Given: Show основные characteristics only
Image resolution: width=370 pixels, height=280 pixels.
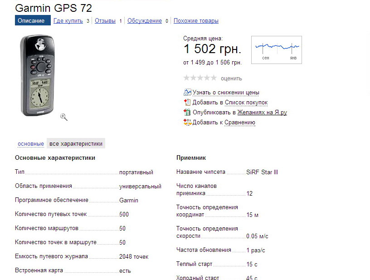Looking at the screenshot, I should 31,144.
